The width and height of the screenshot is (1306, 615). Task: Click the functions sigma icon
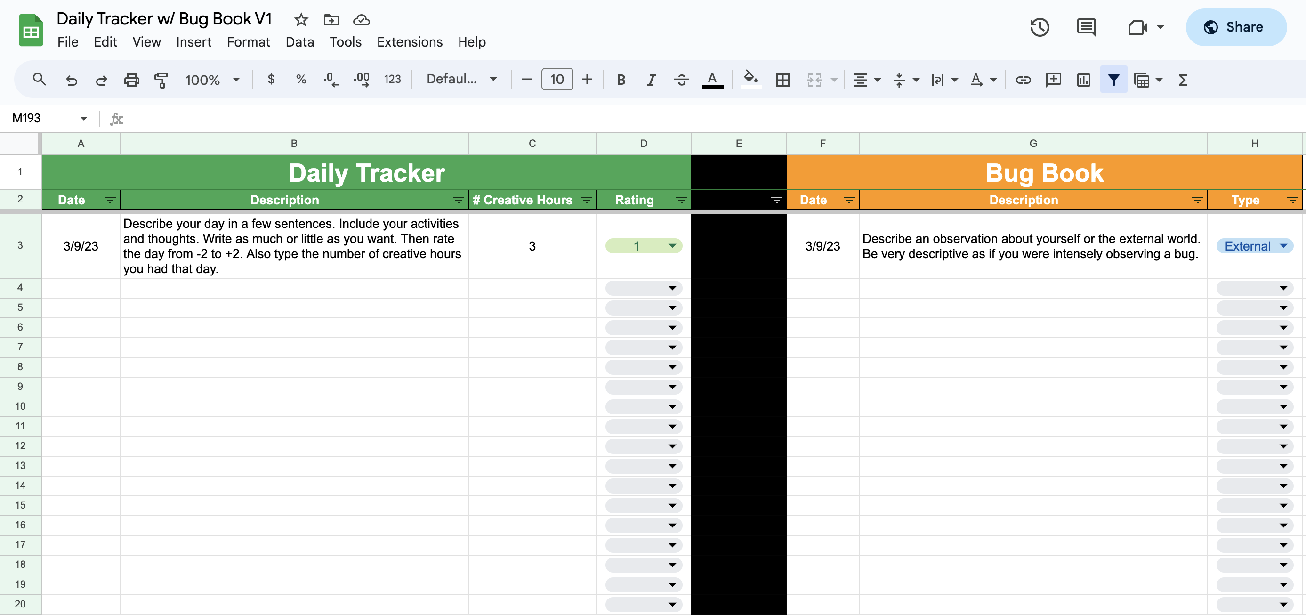1183,80
